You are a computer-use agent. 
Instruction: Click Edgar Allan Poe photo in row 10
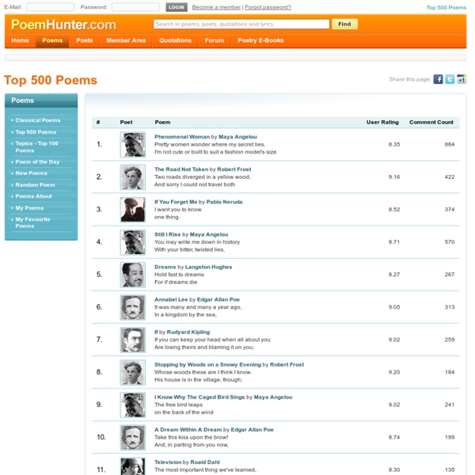click(x=133, y=438)
